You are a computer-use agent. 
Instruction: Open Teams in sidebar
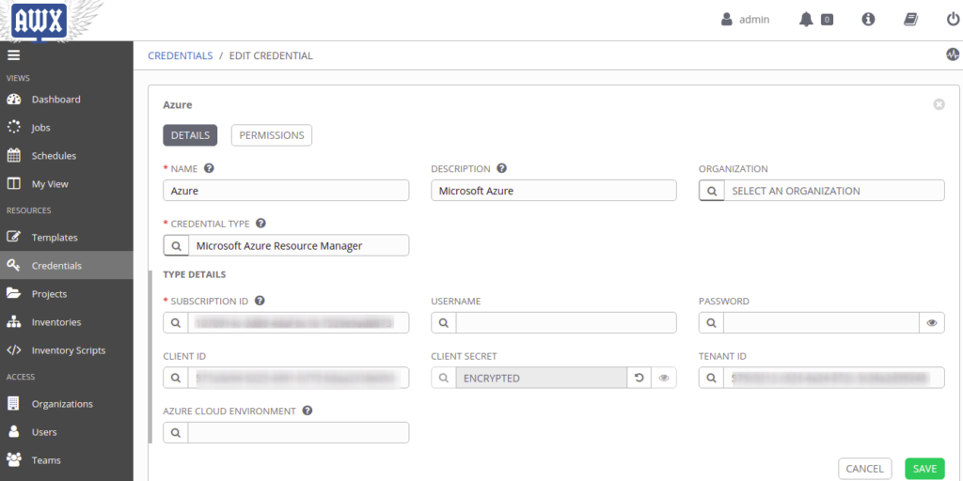[67, 460]
